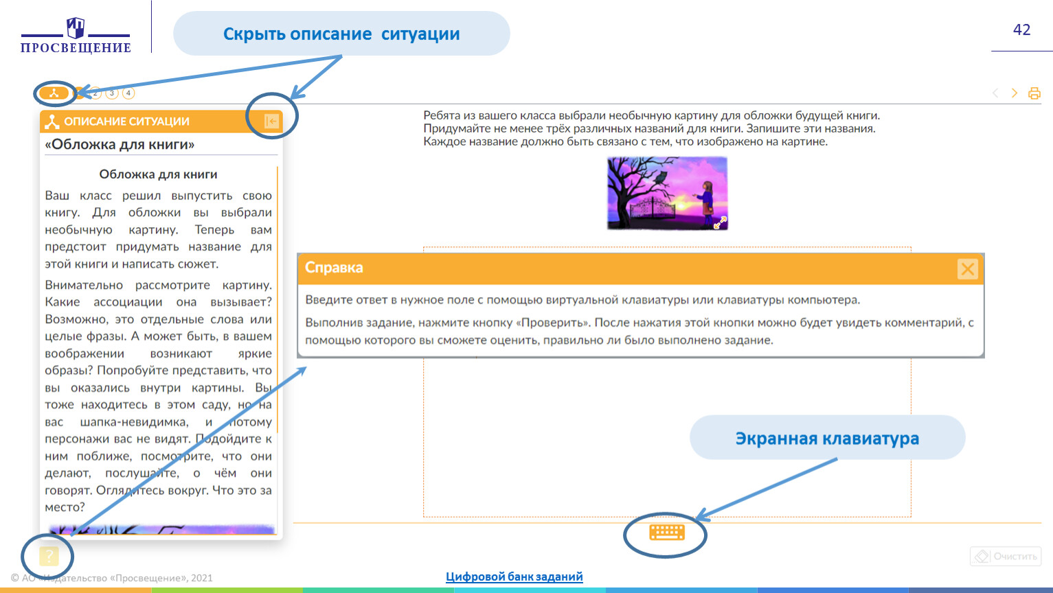Click the situation description toggle pill icon
1053x593 pixels.
[x=54, y=93]
